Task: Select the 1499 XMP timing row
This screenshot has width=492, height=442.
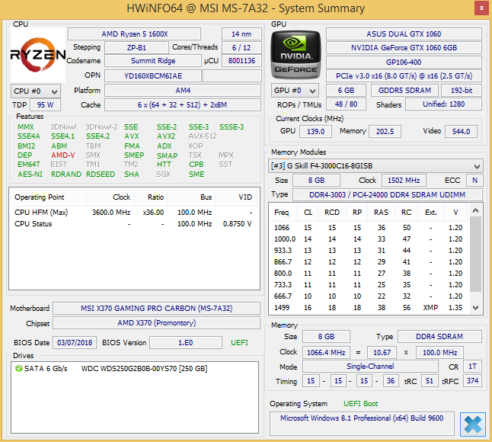Action: click(x=369, y=308)
